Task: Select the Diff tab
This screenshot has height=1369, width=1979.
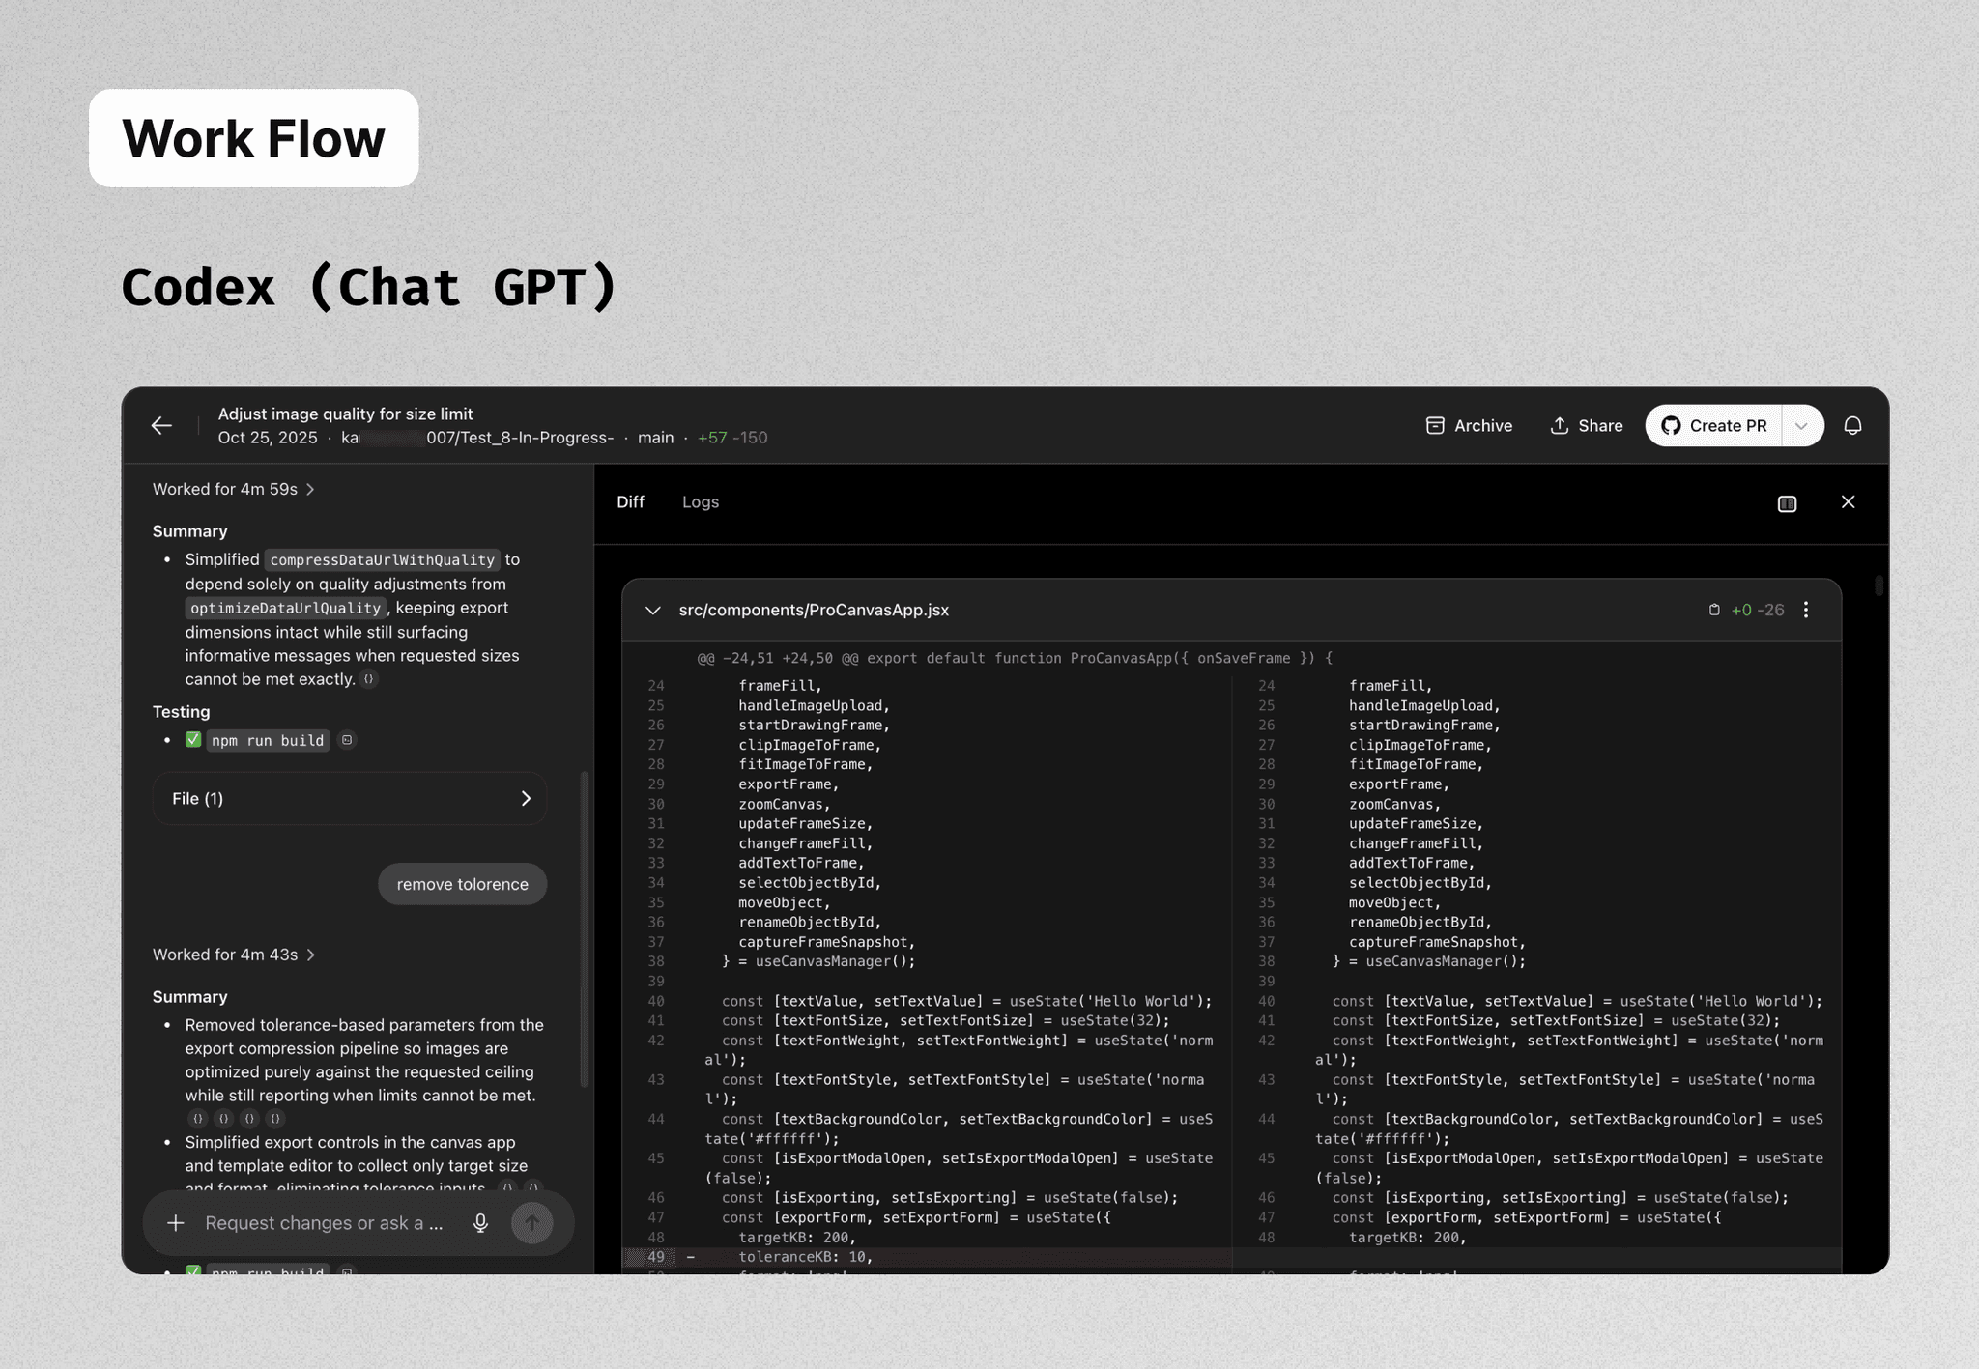Action: click(630, 501)
